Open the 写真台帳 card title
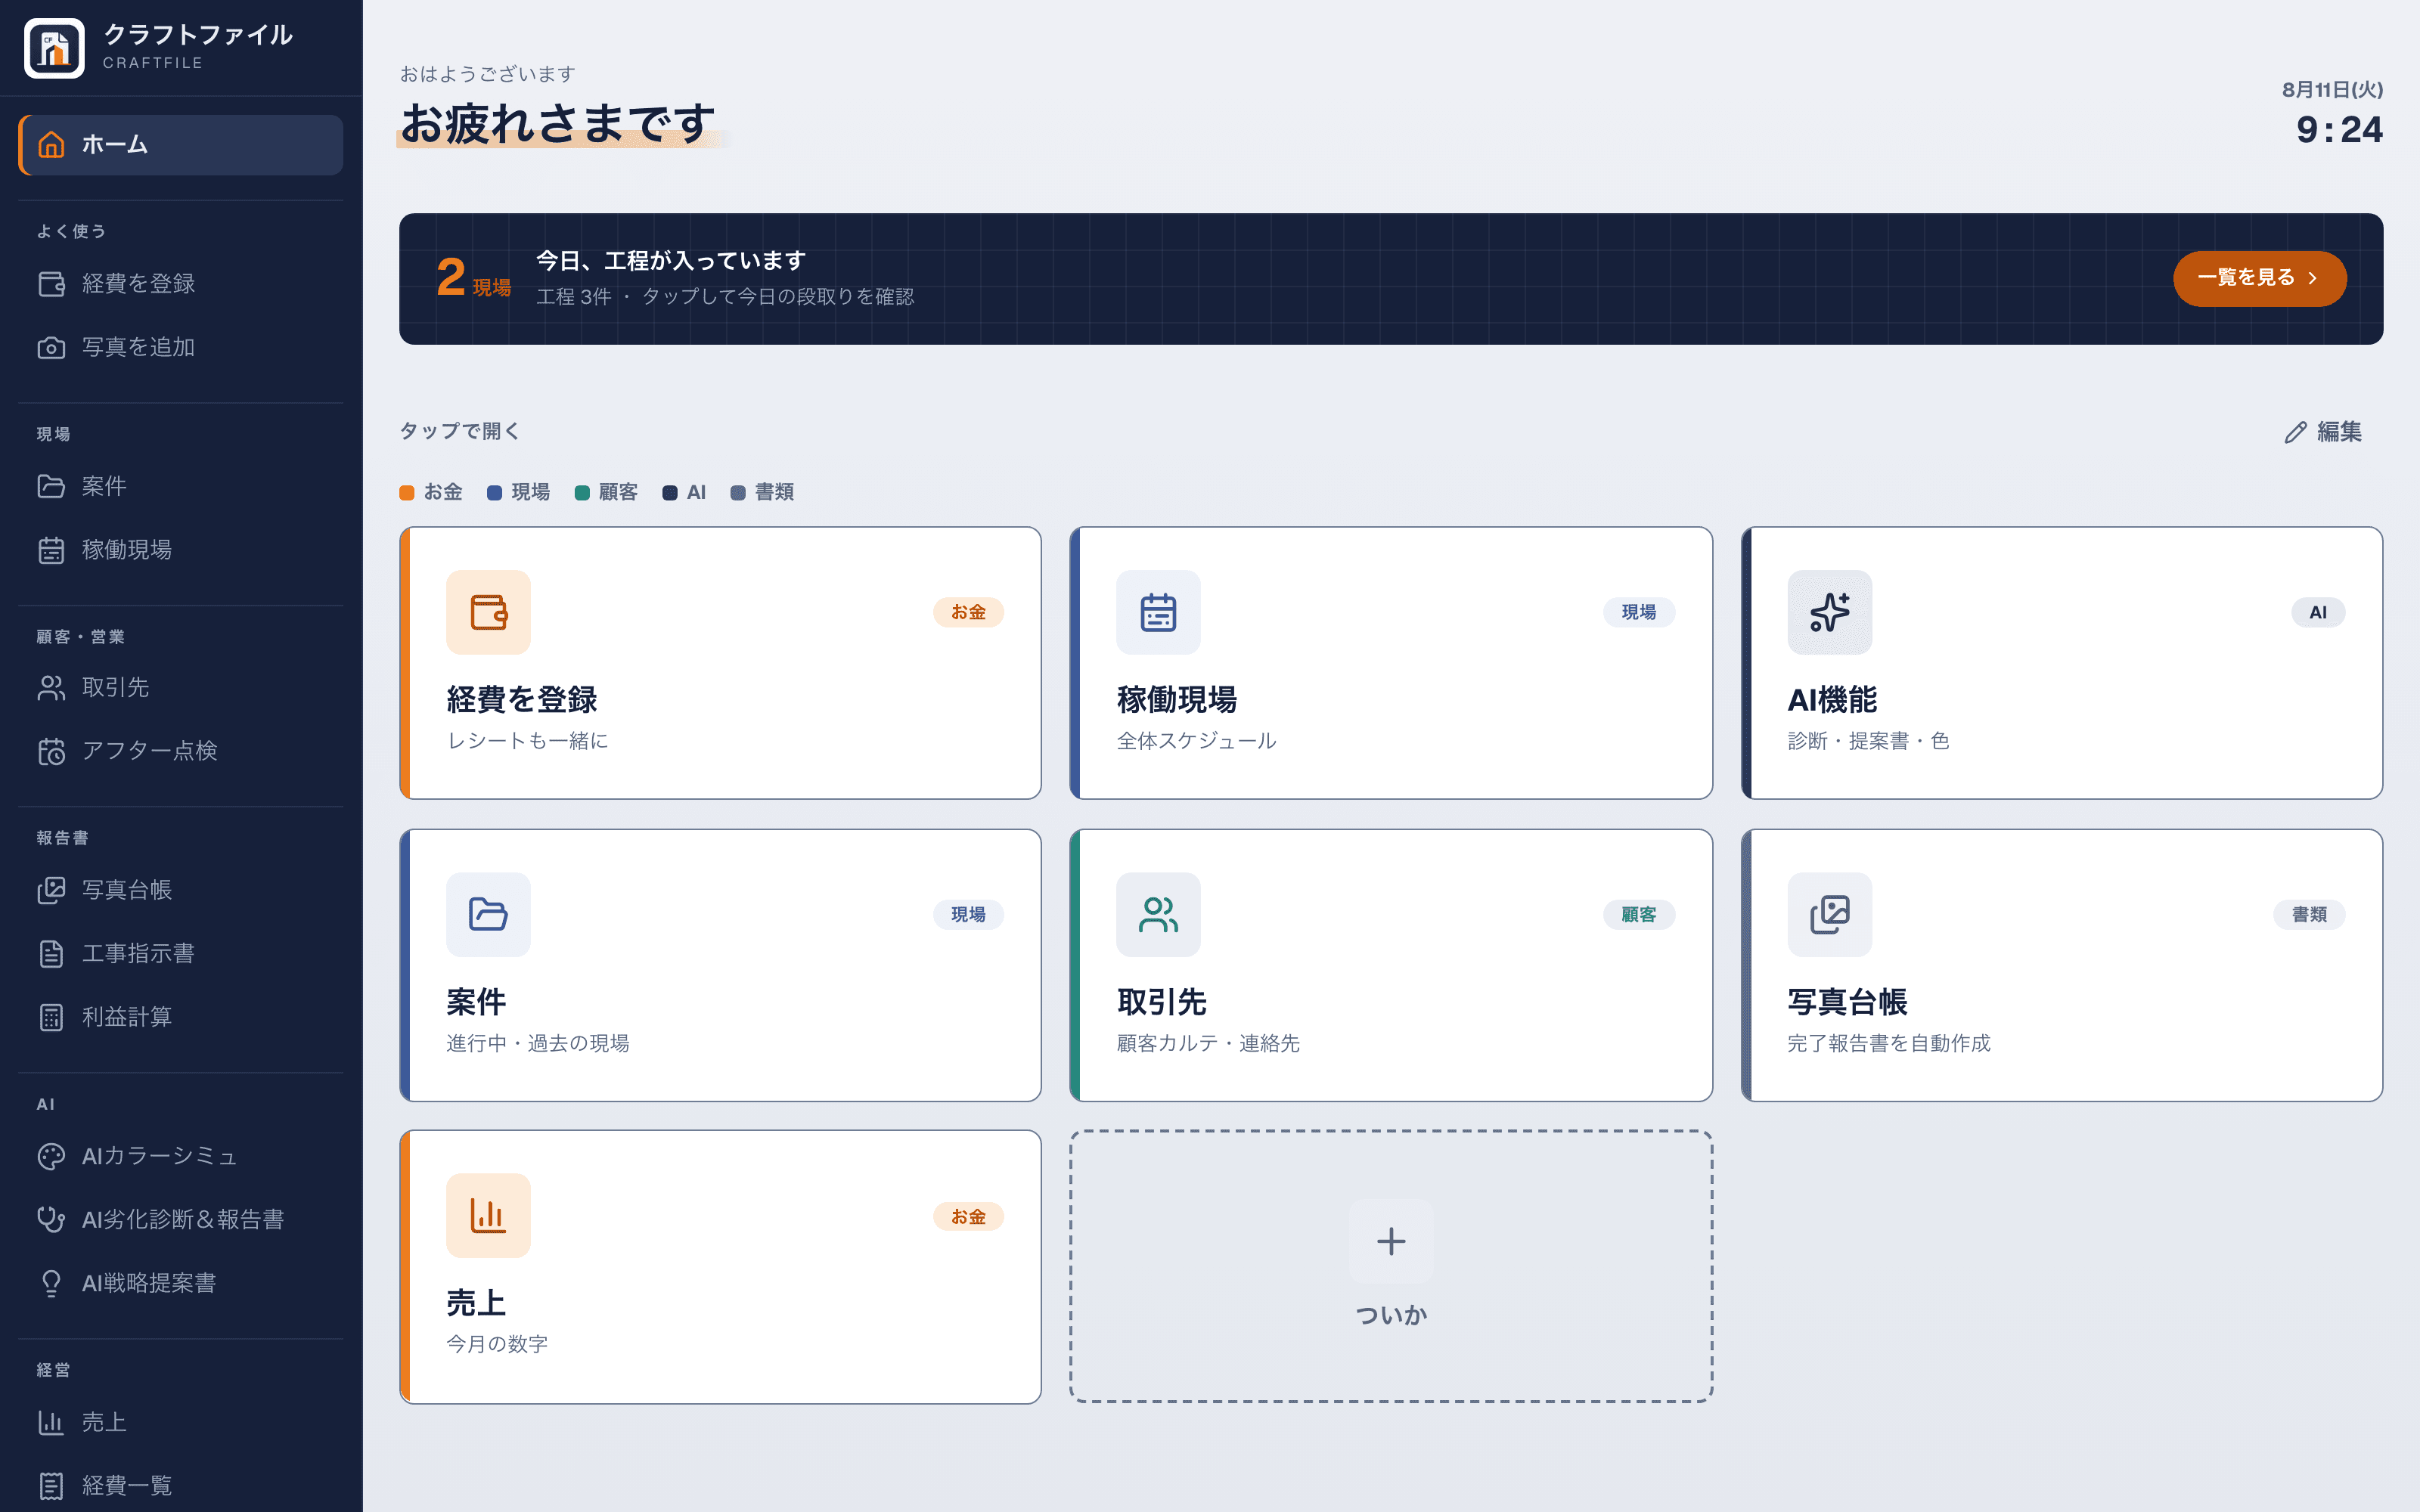 [1847, 1001]
